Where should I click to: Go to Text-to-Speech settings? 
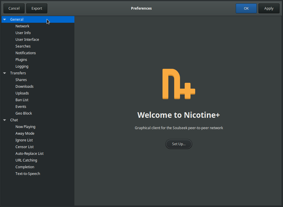[38, 174]
